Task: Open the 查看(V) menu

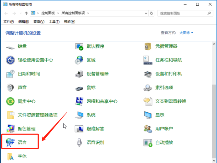Action: point(39,22)
